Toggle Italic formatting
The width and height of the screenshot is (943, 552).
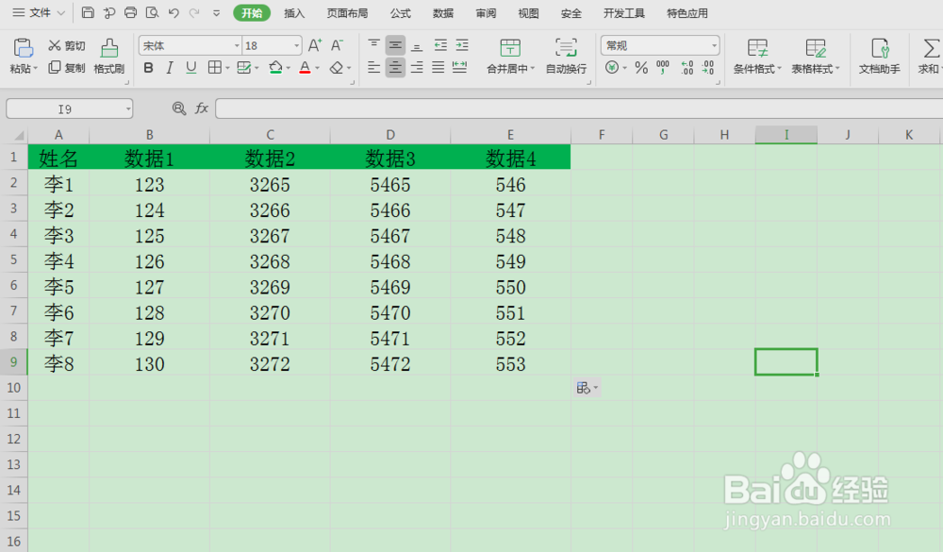pyautogui.click(x=170, y=68)
